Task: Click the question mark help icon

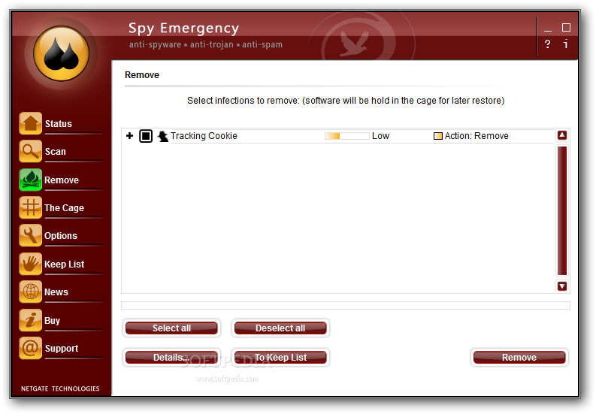Action: click(x=547, y=44)
